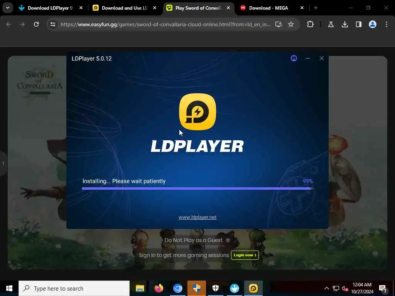
Task: Close the LDPlayer installer window
Action: [321, 59]
